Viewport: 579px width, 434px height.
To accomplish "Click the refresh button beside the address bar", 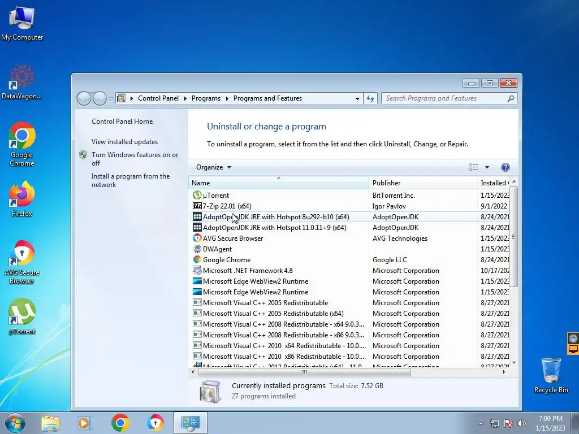I will coord(370,98).
